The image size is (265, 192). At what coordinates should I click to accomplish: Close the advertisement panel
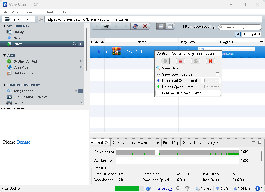coord(87,108)
